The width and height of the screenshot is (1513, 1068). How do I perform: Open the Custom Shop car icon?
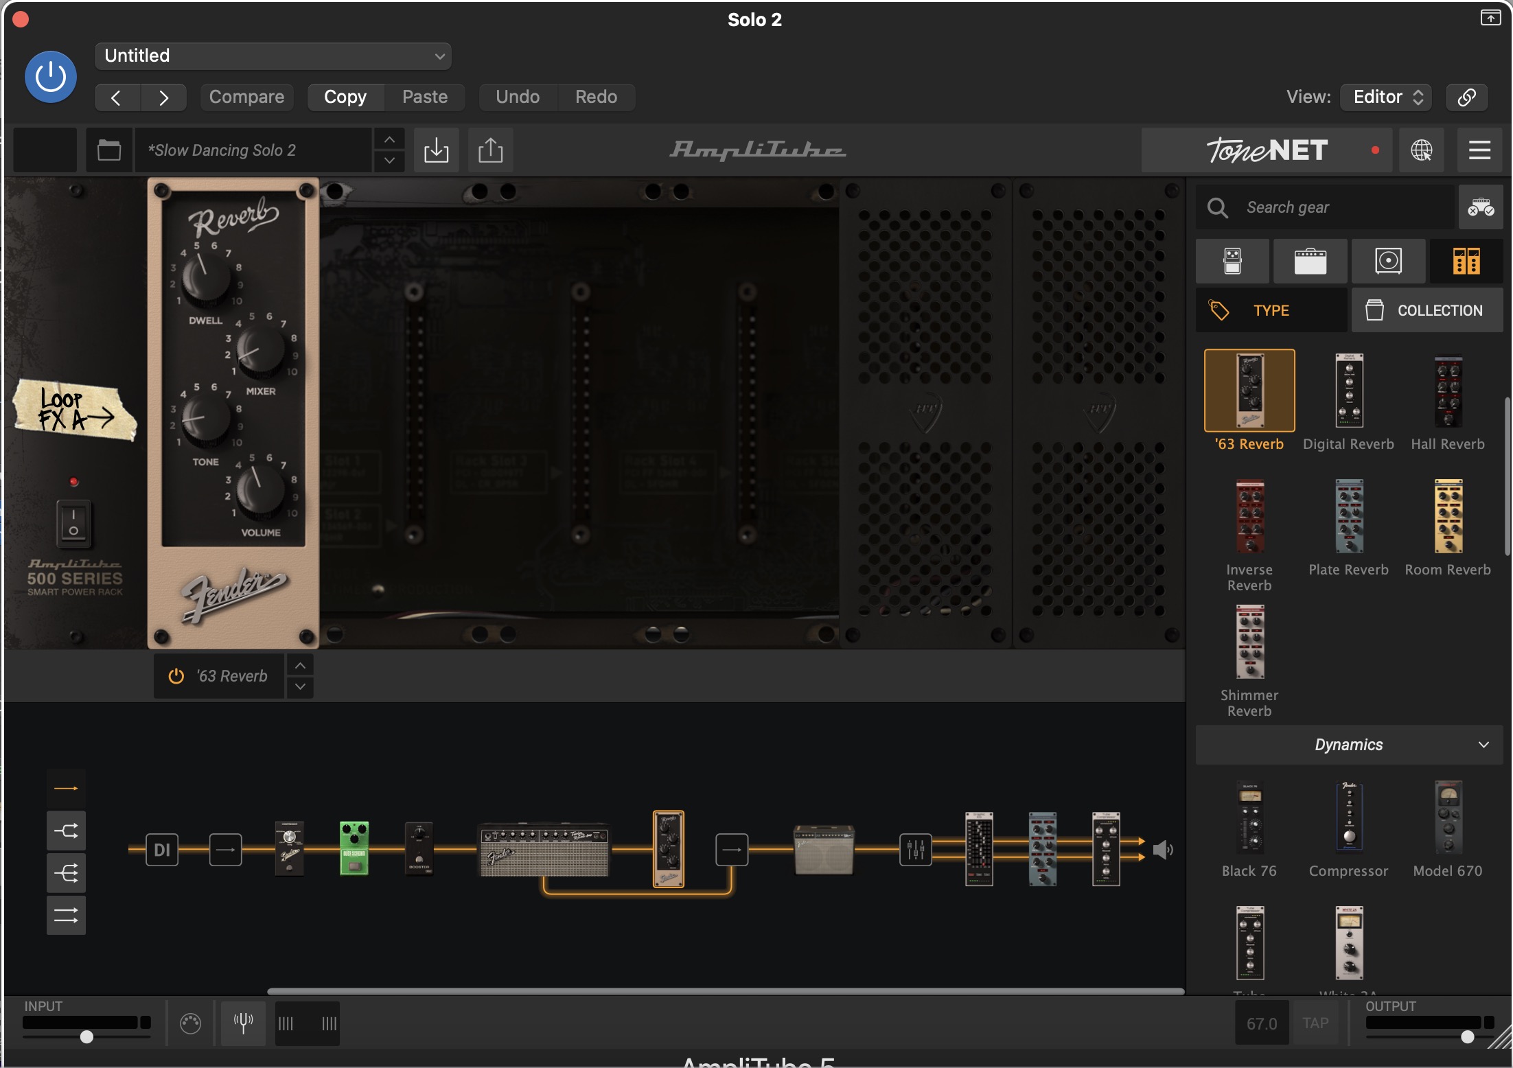tap(1481, 207)
